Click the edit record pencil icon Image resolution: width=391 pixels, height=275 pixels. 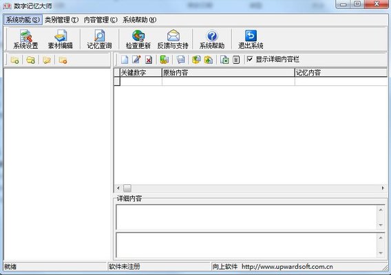point(136,60)
